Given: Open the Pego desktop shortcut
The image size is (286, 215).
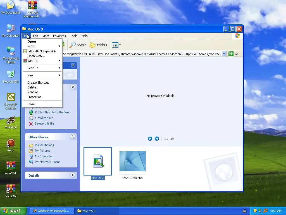Looking at the screenshot, I should 11,145.
